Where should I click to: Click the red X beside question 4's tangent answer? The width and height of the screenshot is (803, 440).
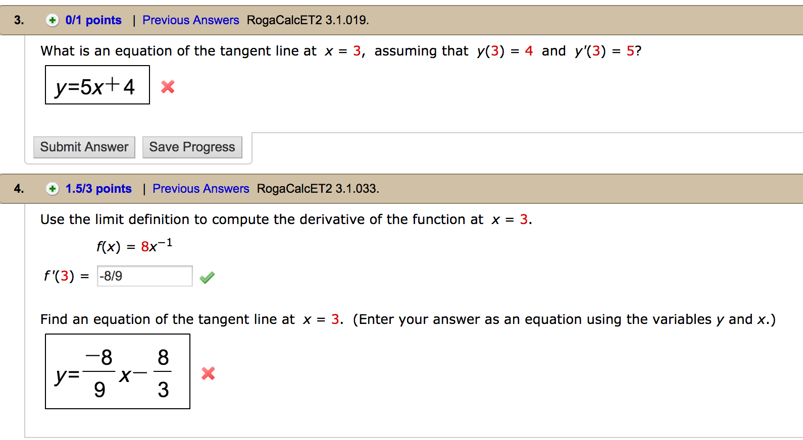tap(208, 373)
